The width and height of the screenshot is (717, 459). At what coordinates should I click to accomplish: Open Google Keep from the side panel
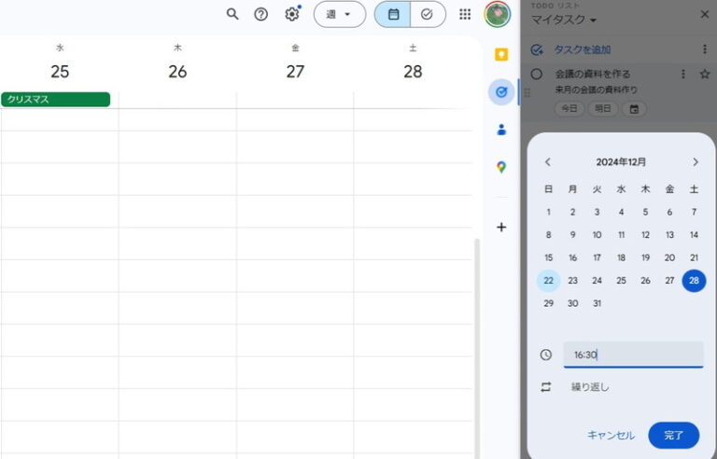(x=501, y=54)
